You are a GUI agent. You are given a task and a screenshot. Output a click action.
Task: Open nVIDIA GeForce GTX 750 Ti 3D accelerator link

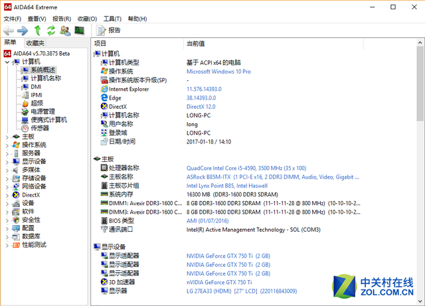pos(219,282)
